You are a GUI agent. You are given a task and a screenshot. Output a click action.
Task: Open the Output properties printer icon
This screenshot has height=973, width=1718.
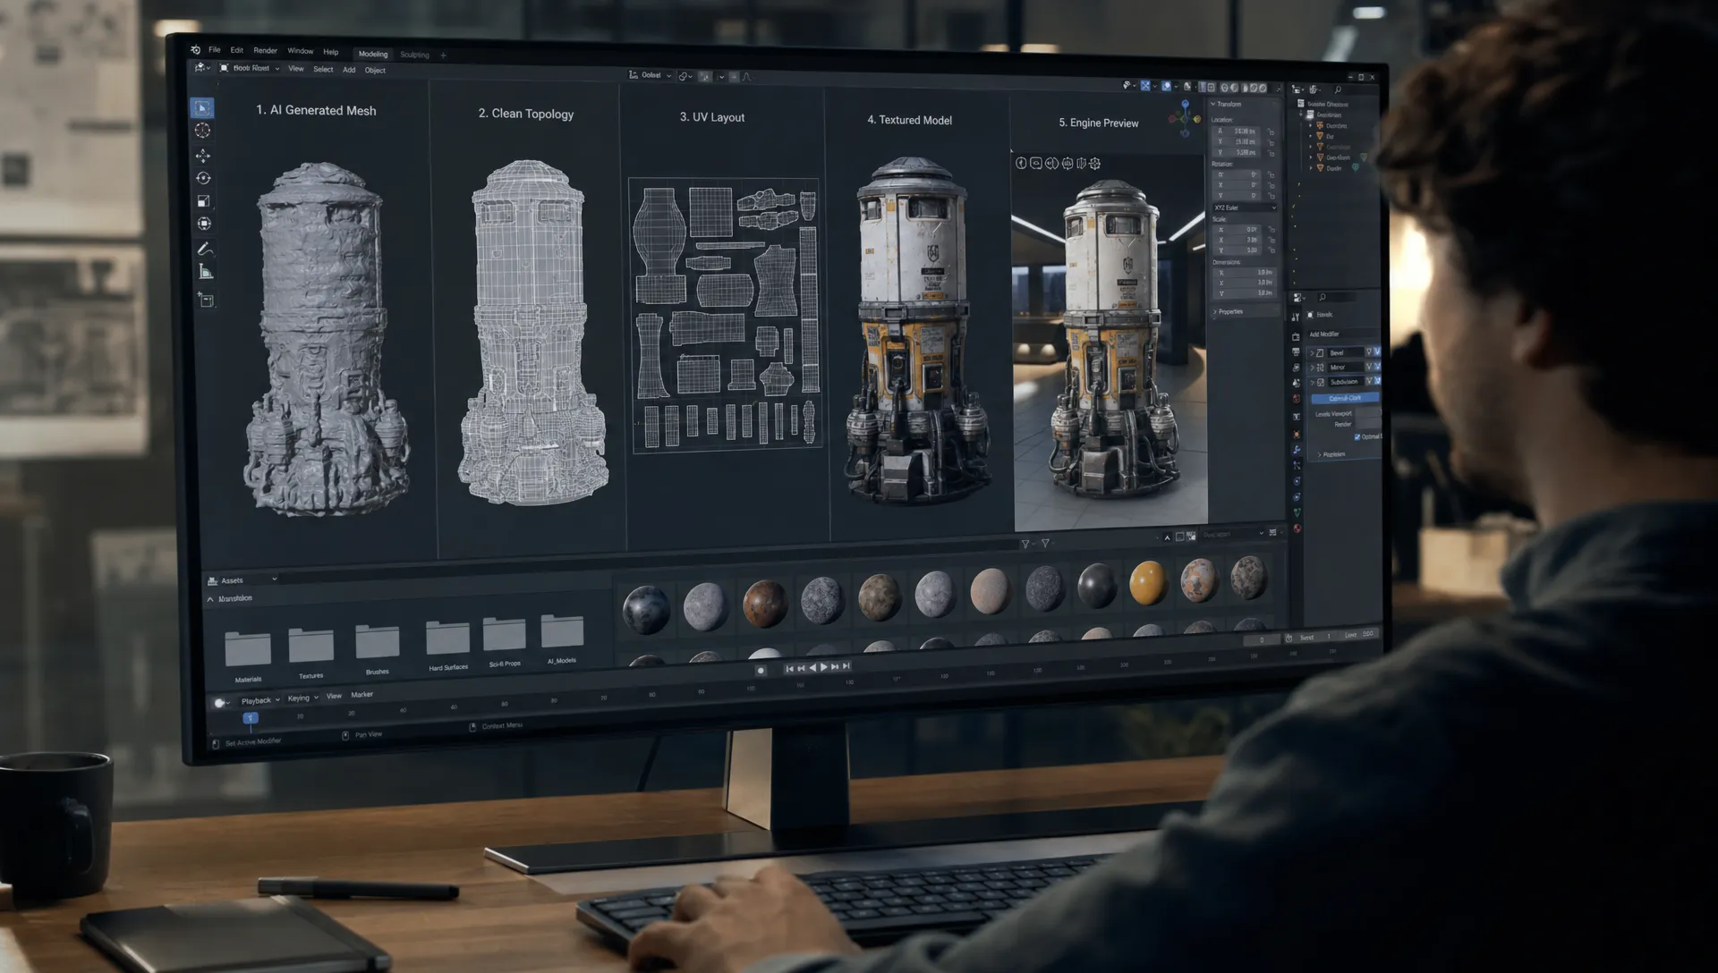[1297, 351]
